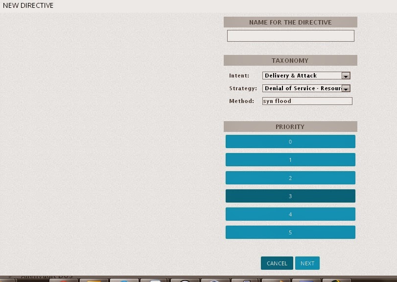397x282 pixels.
Task: Click the Intent: field label
Action: 239,76
